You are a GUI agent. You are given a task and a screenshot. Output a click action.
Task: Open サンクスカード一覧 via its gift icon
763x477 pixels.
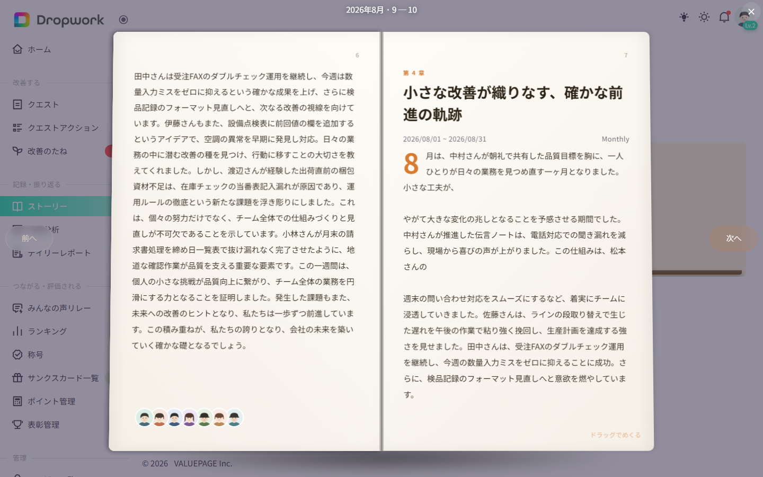pos(17,378)
